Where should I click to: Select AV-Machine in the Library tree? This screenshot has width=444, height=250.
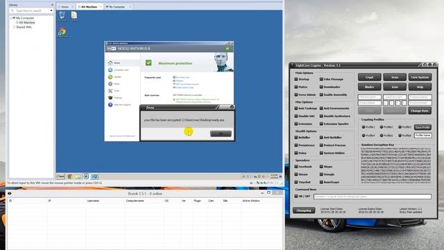(26, 22)
